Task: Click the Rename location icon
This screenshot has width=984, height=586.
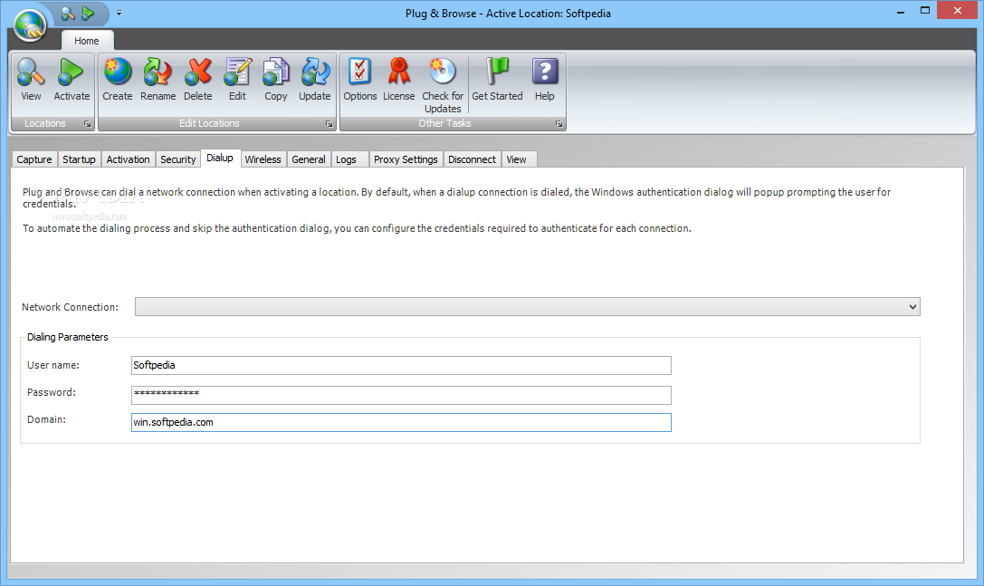Action: pos(158,79)
